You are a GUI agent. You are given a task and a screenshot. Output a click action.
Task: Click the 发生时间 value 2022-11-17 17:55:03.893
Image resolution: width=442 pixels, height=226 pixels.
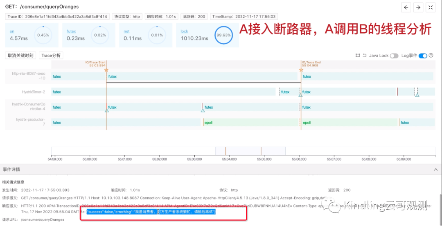point(45,190)
